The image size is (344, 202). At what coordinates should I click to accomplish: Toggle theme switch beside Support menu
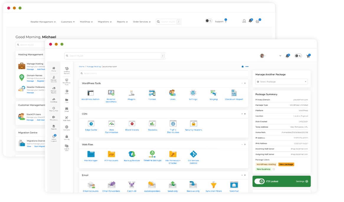pos(208,21)
